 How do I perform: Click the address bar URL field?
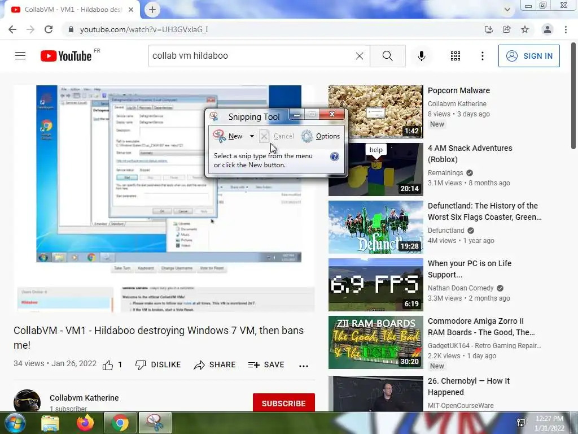273,29
